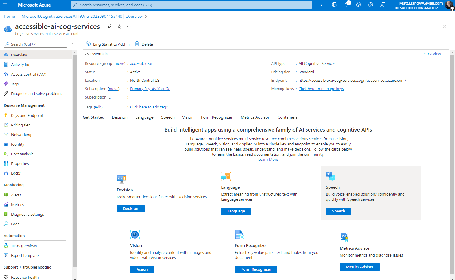
Task: Open the portal settings gear
Action: coord(358,5)
